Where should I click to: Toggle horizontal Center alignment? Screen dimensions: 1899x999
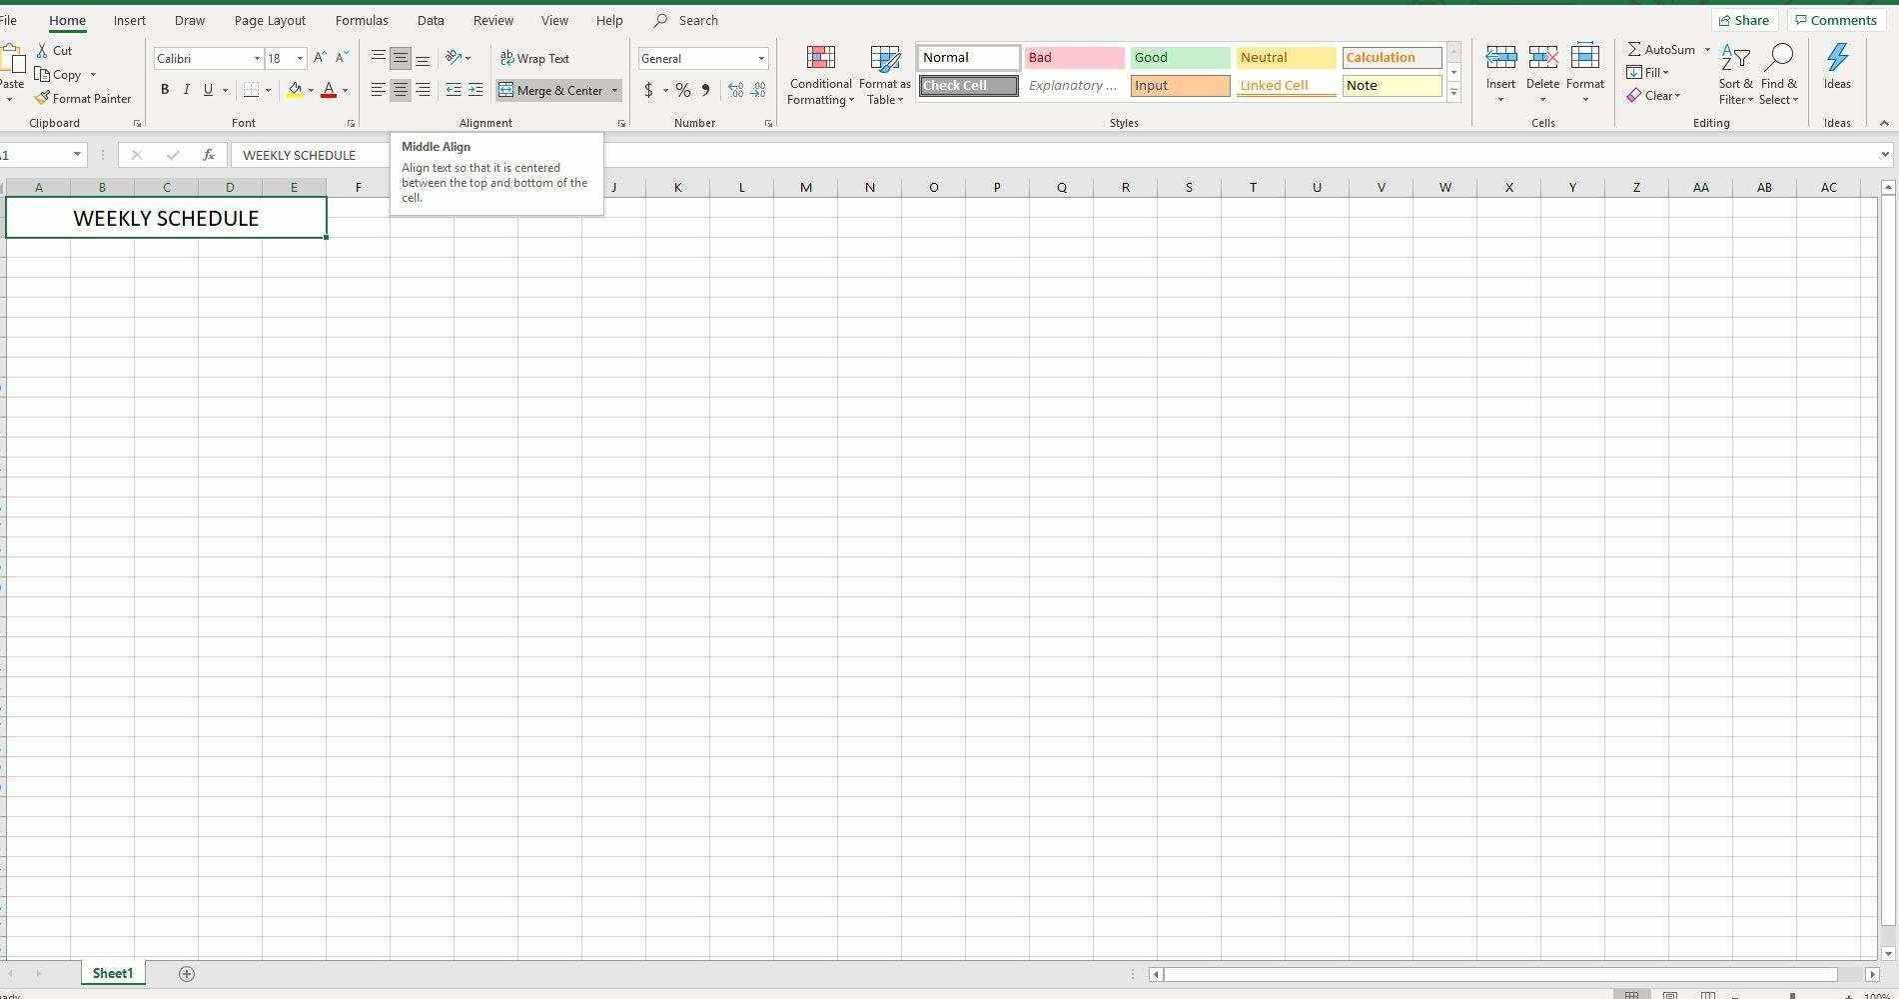(400, 90)
